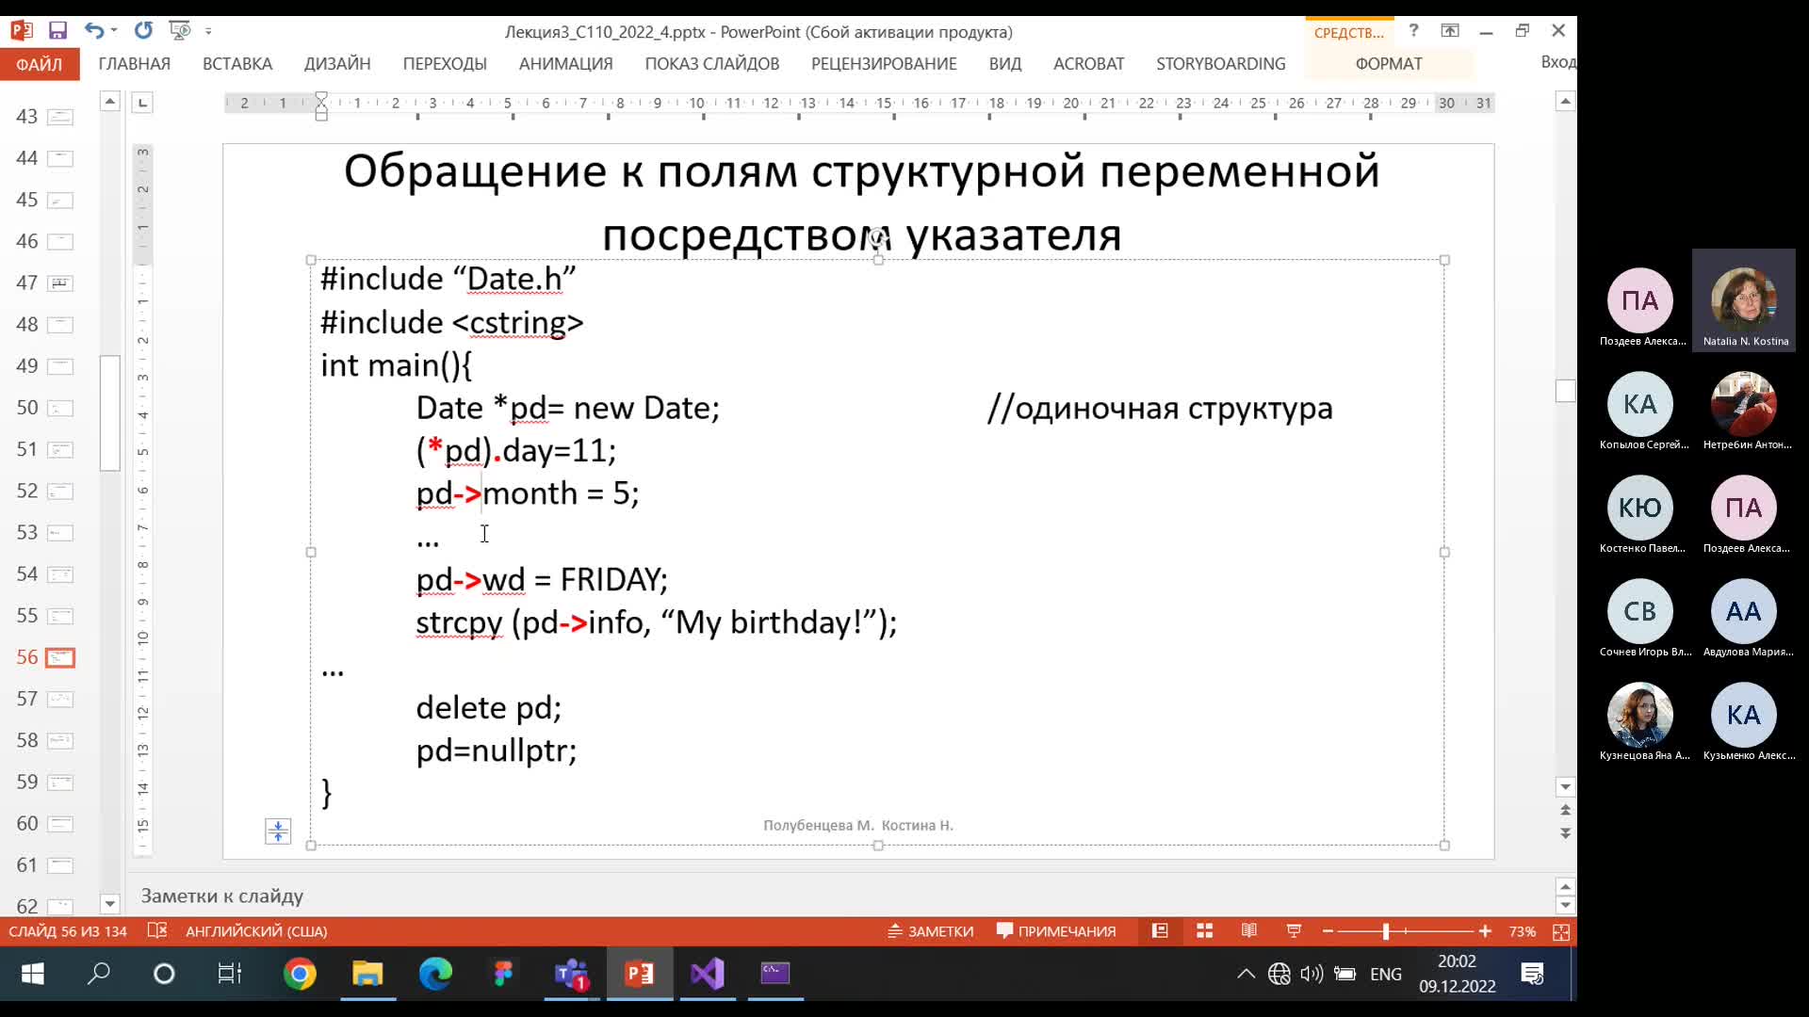Click Previous Slide double-arrow button
Screen dimensions: 1809x1017
pos(1566,810)
